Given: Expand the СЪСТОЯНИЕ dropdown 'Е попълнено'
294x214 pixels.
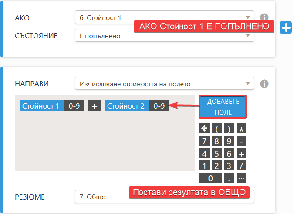Looking at the screenshot, I should (x=164, y=36).
